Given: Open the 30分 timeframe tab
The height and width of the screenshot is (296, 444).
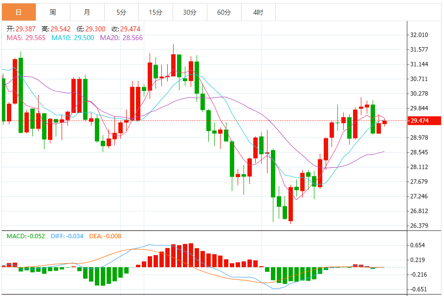Looking at the screenshot, I should pos(190,12).
